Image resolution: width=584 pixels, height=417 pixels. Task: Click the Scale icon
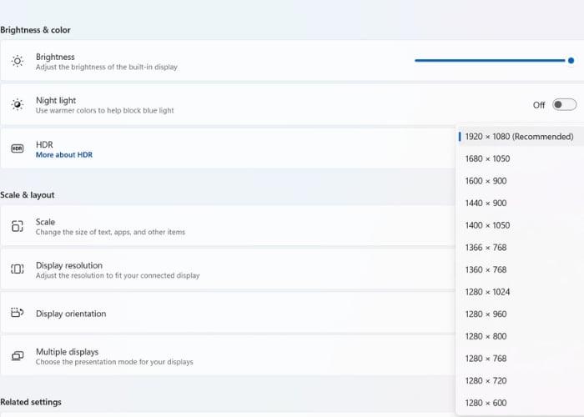[18, 227]
